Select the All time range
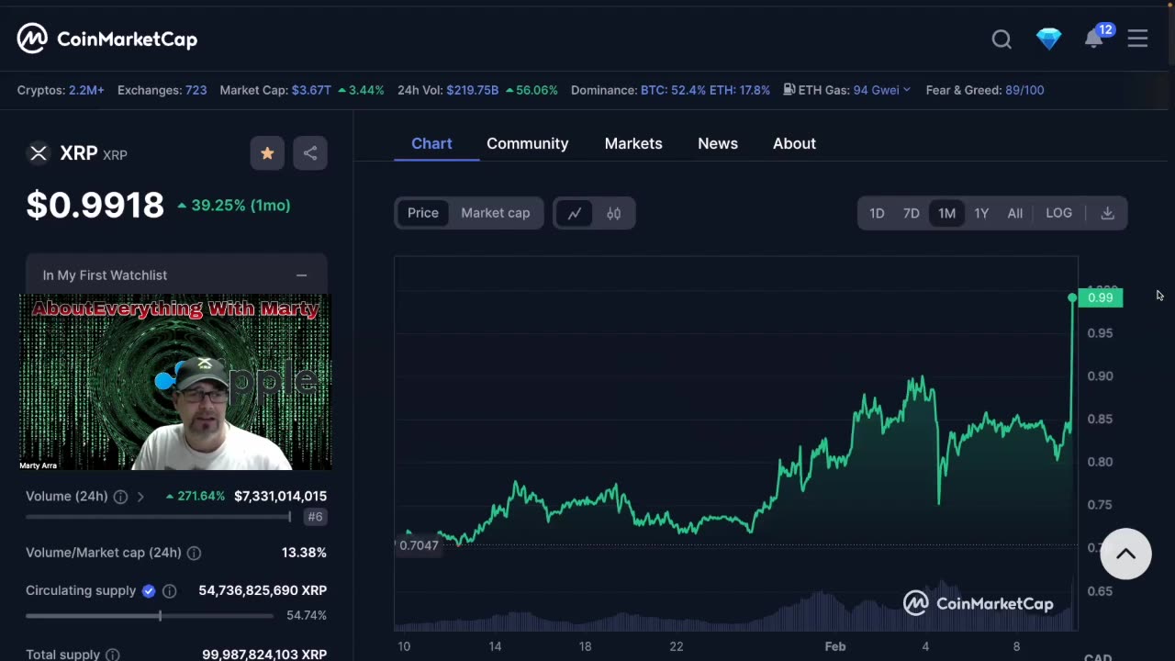Screen dimensions: 1175x661 point(1014,213)
